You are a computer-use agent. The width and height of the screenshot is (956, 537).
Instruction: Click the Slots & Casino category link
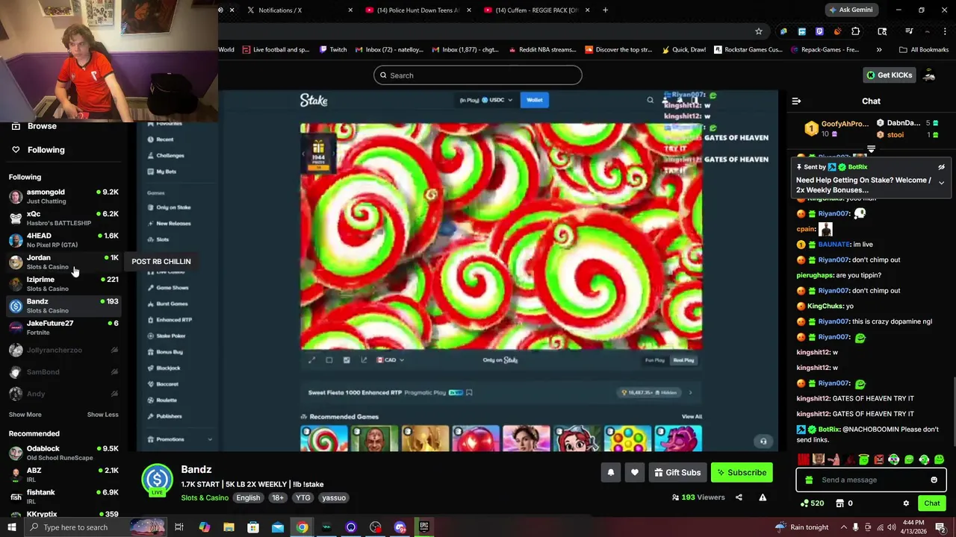205,498
